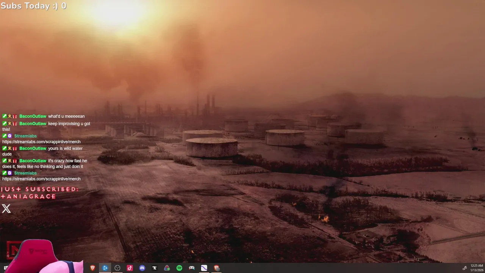The image size is (485, 273).
Task: Click BaconOutlaw on the "keep improvising" message
Action: tap(33, 124)
